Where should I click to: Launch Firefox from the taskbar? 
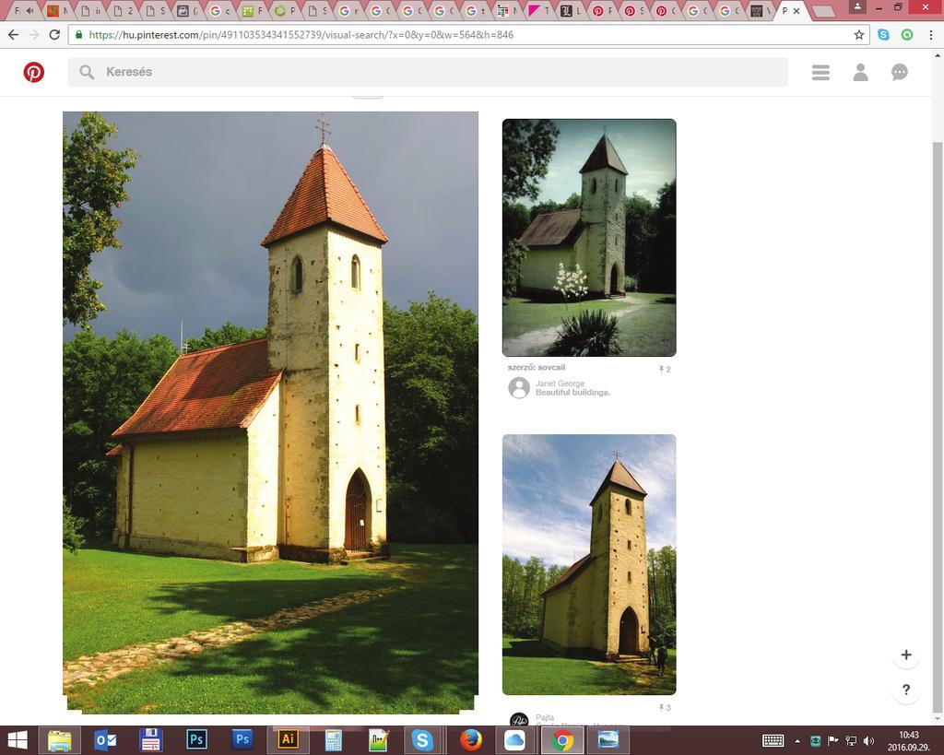click(x=471, y=740)
